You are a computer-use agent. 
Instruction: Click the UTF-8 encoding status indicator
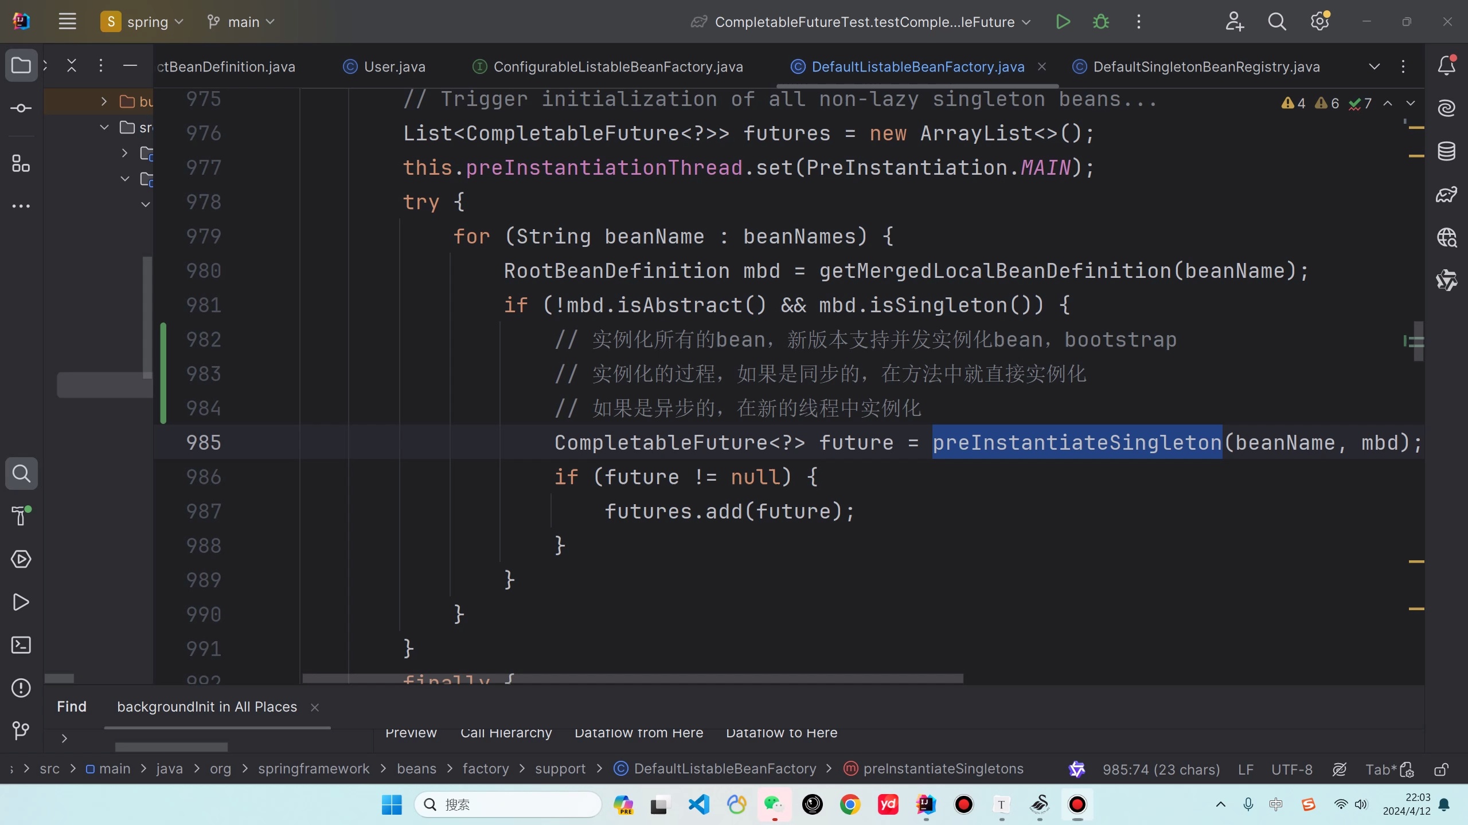pos(1291,769)
